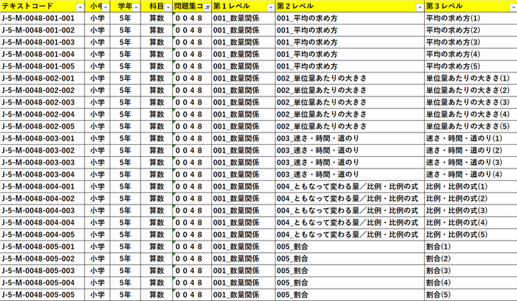This screenshot has height=301, width=517.
Task: Select the テキストコード header cell
Action: tap(43, 6)
